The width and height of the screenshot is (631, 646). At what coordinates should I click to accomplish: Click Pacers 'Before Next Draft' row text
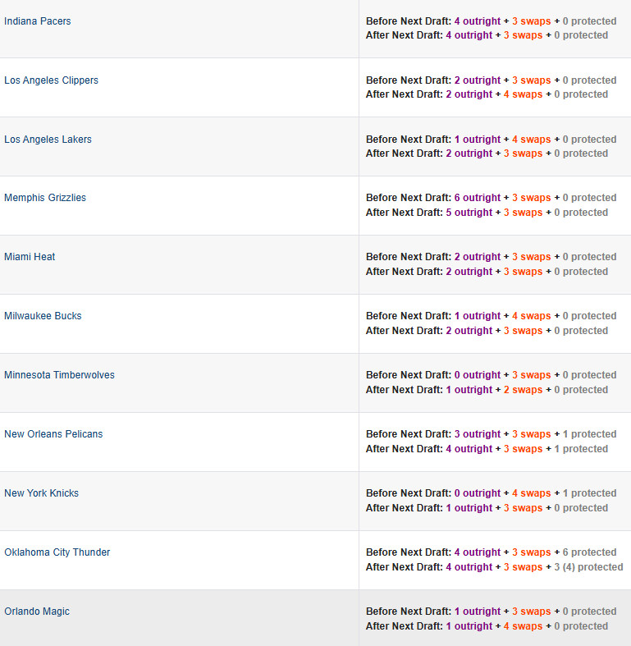pos(491,21)
